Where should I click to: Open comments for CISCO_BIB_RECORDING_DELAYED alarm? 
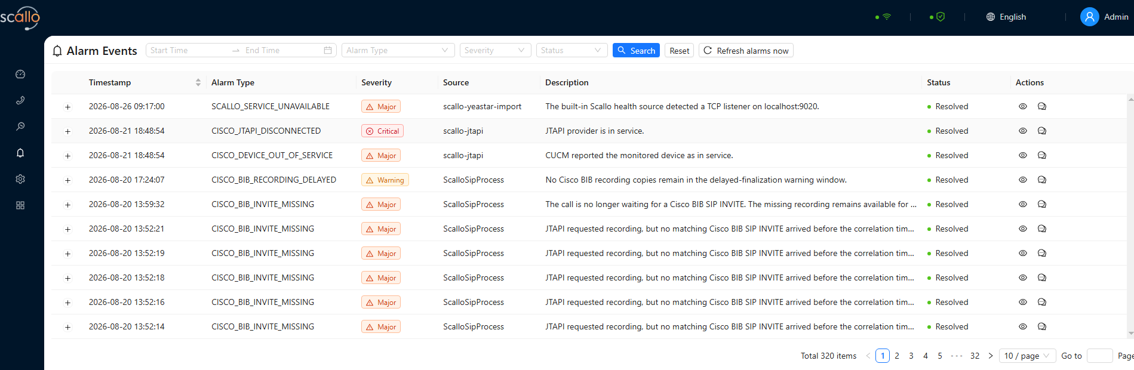pos(1042,180)
